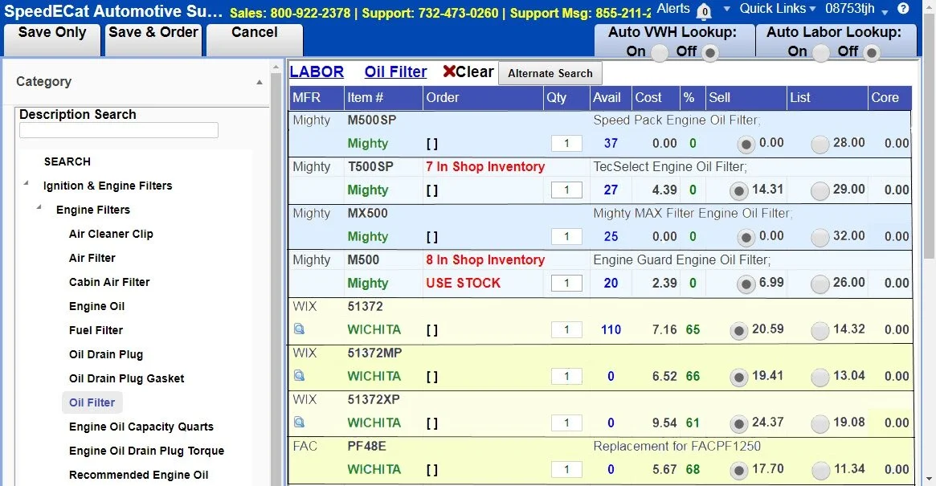Click '8 In Shop Inventory' text

coord(485,259)
